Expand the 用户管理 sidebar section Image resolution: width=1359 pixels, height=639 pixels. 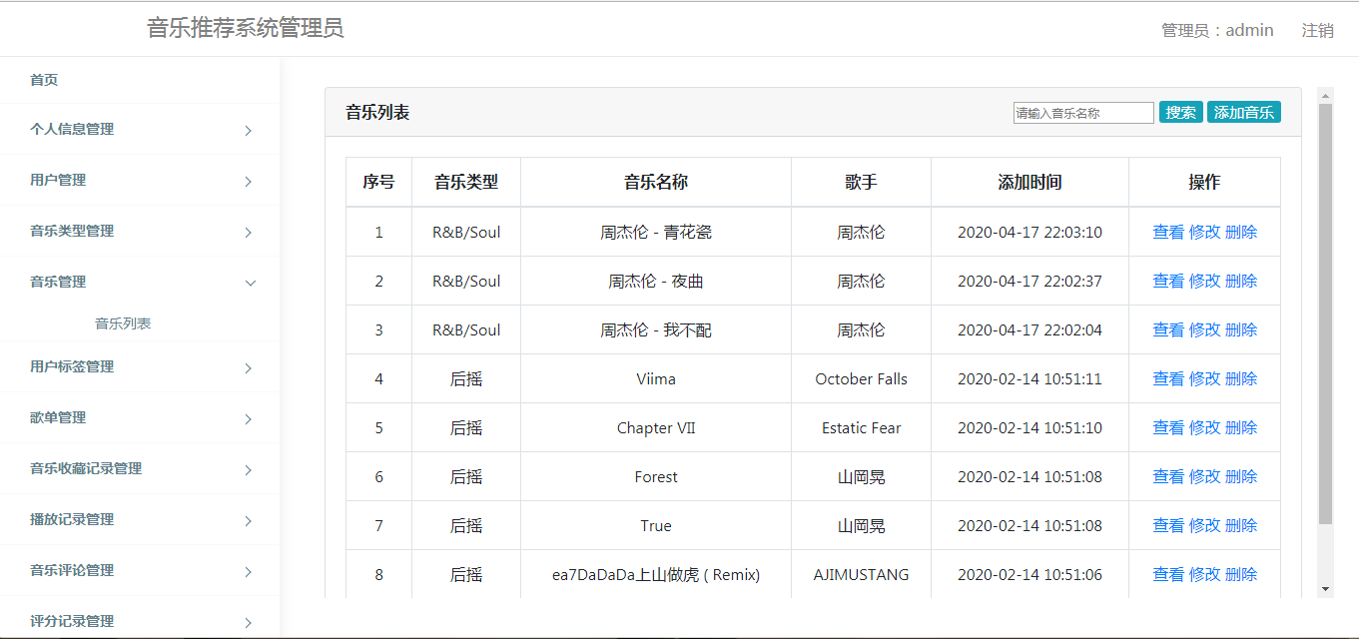click(140, 181)
